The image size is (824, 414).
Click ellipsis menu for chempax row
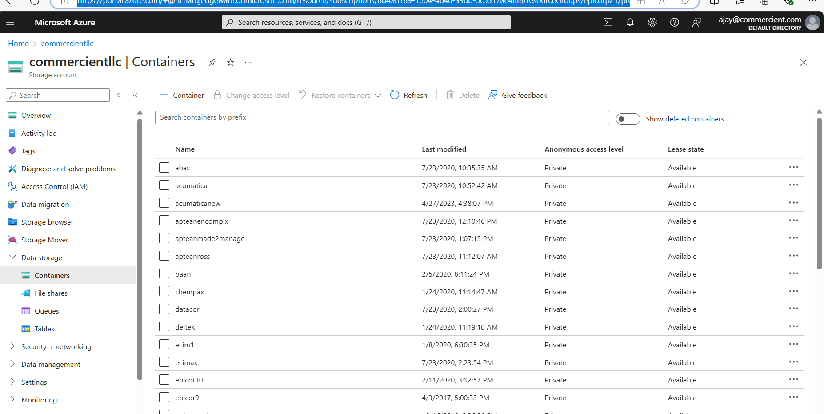pos(794,291)
